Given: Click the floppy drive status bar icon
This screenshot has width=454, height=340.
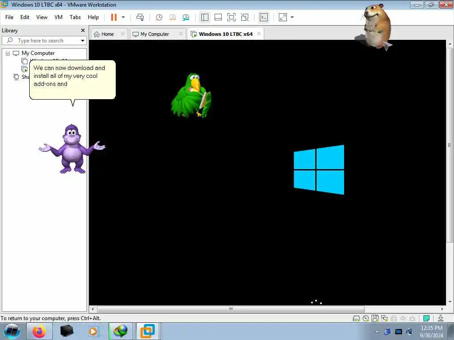Looking at the screenshot, I should (375, 318).
